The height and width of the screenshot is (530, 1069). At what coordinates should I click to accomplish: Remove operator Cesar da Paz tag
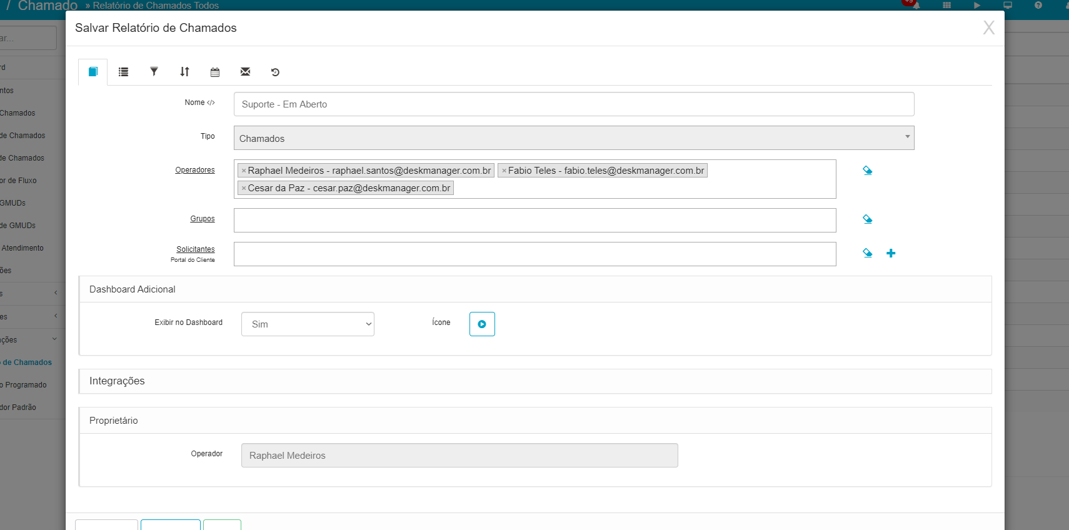pos(244,188)
